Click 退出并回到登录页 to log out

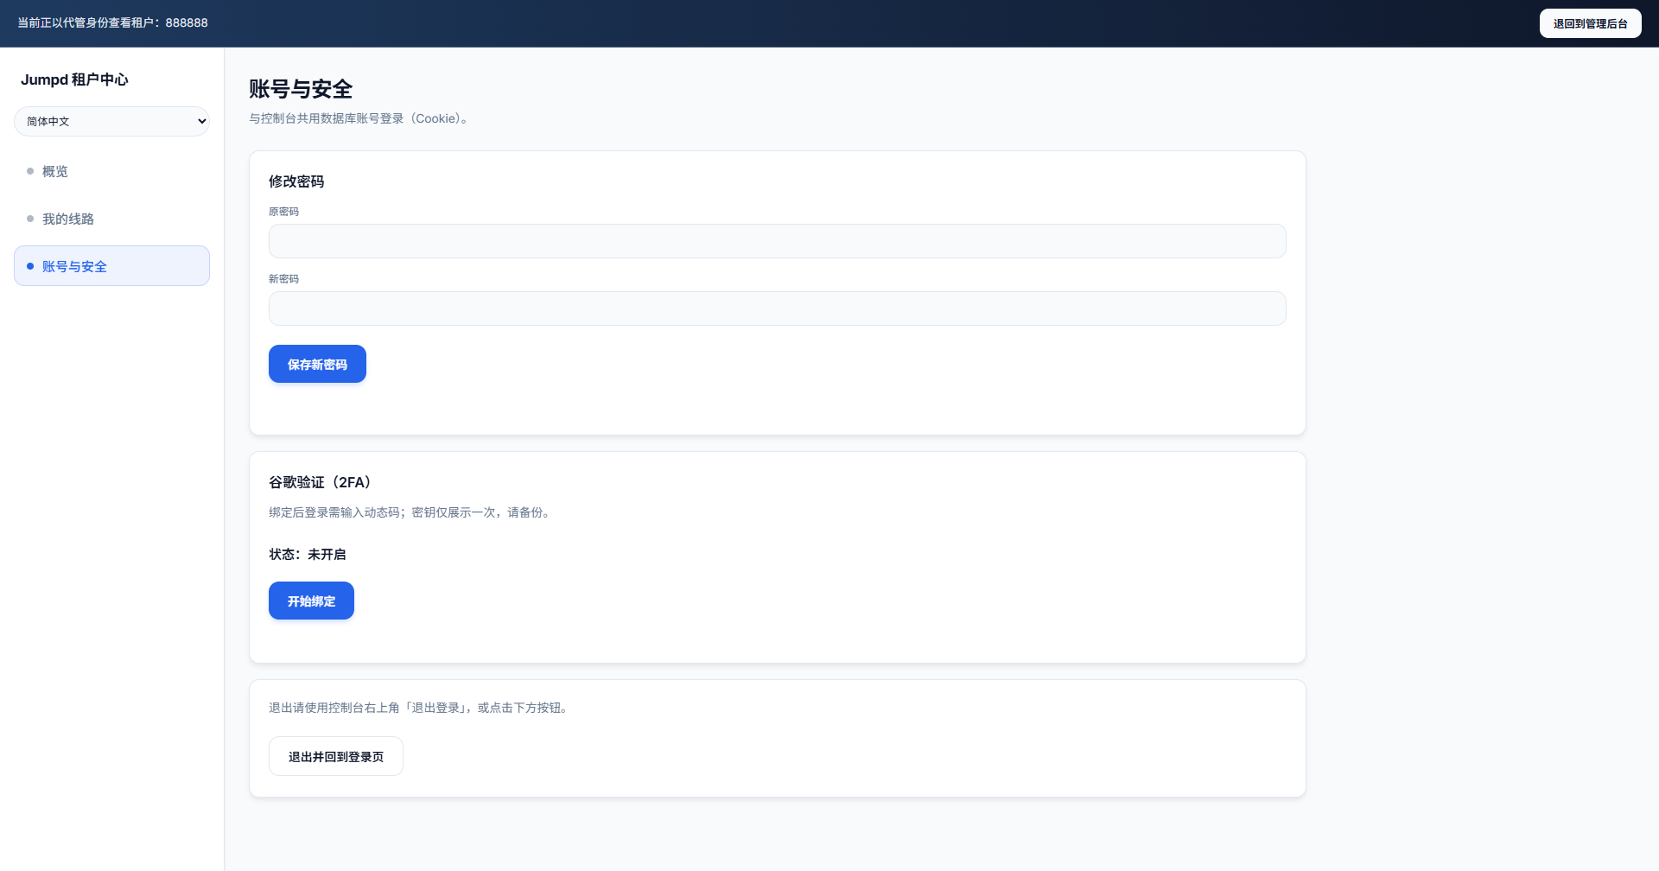(335, 756)
